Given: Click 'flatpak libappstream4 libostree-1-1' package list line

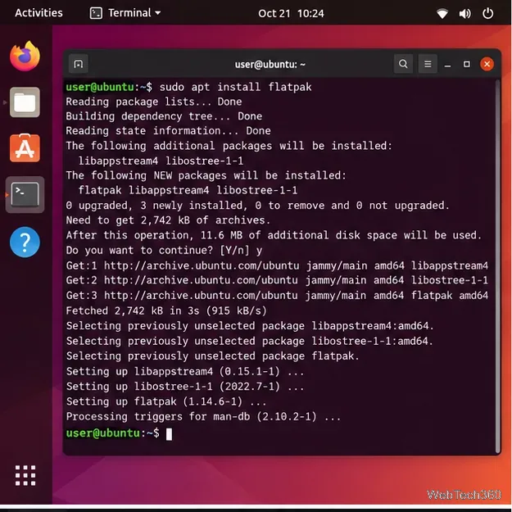Looking at the screenshot, I should point(188,190).
